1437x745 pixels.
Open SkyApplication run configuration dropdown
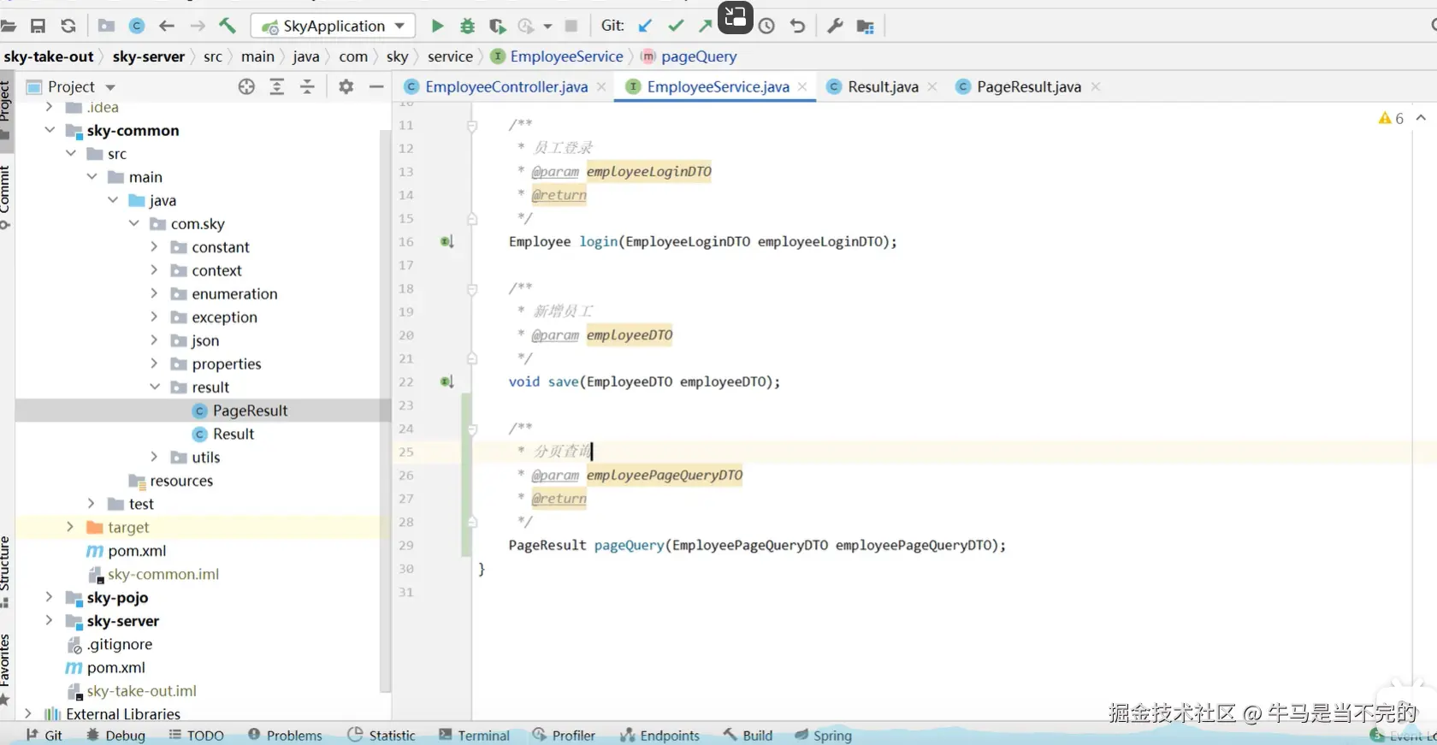[x=334, y=26]
